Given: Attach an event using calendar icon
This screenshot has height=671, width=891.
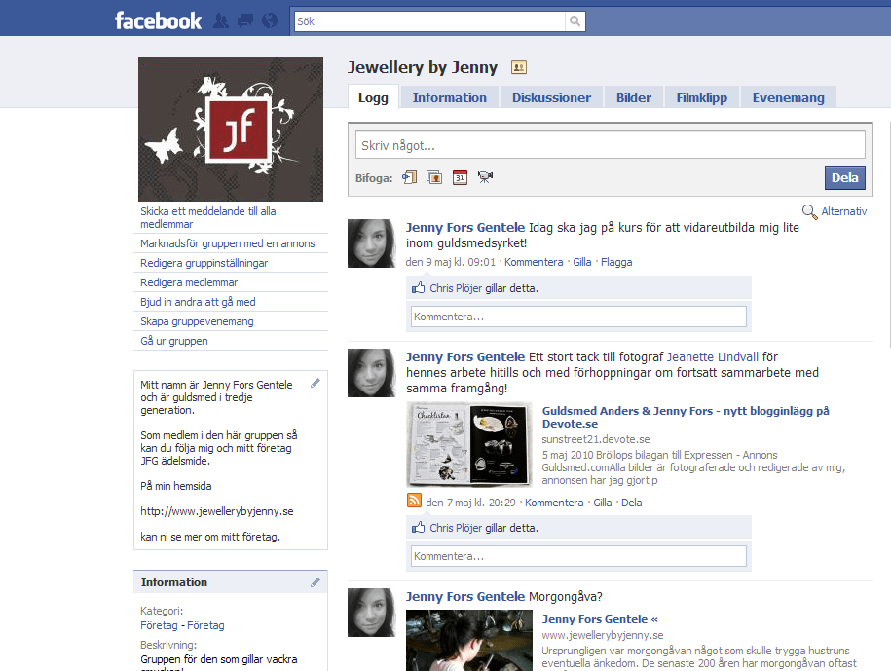Looking at the screenshot, I should click(x=460, y=177).
